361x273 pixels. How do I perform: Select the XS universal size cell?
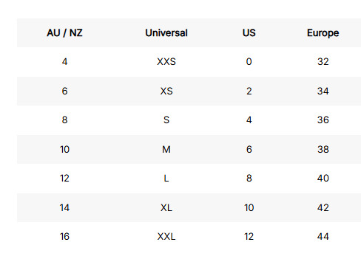[x=166, y=91]
